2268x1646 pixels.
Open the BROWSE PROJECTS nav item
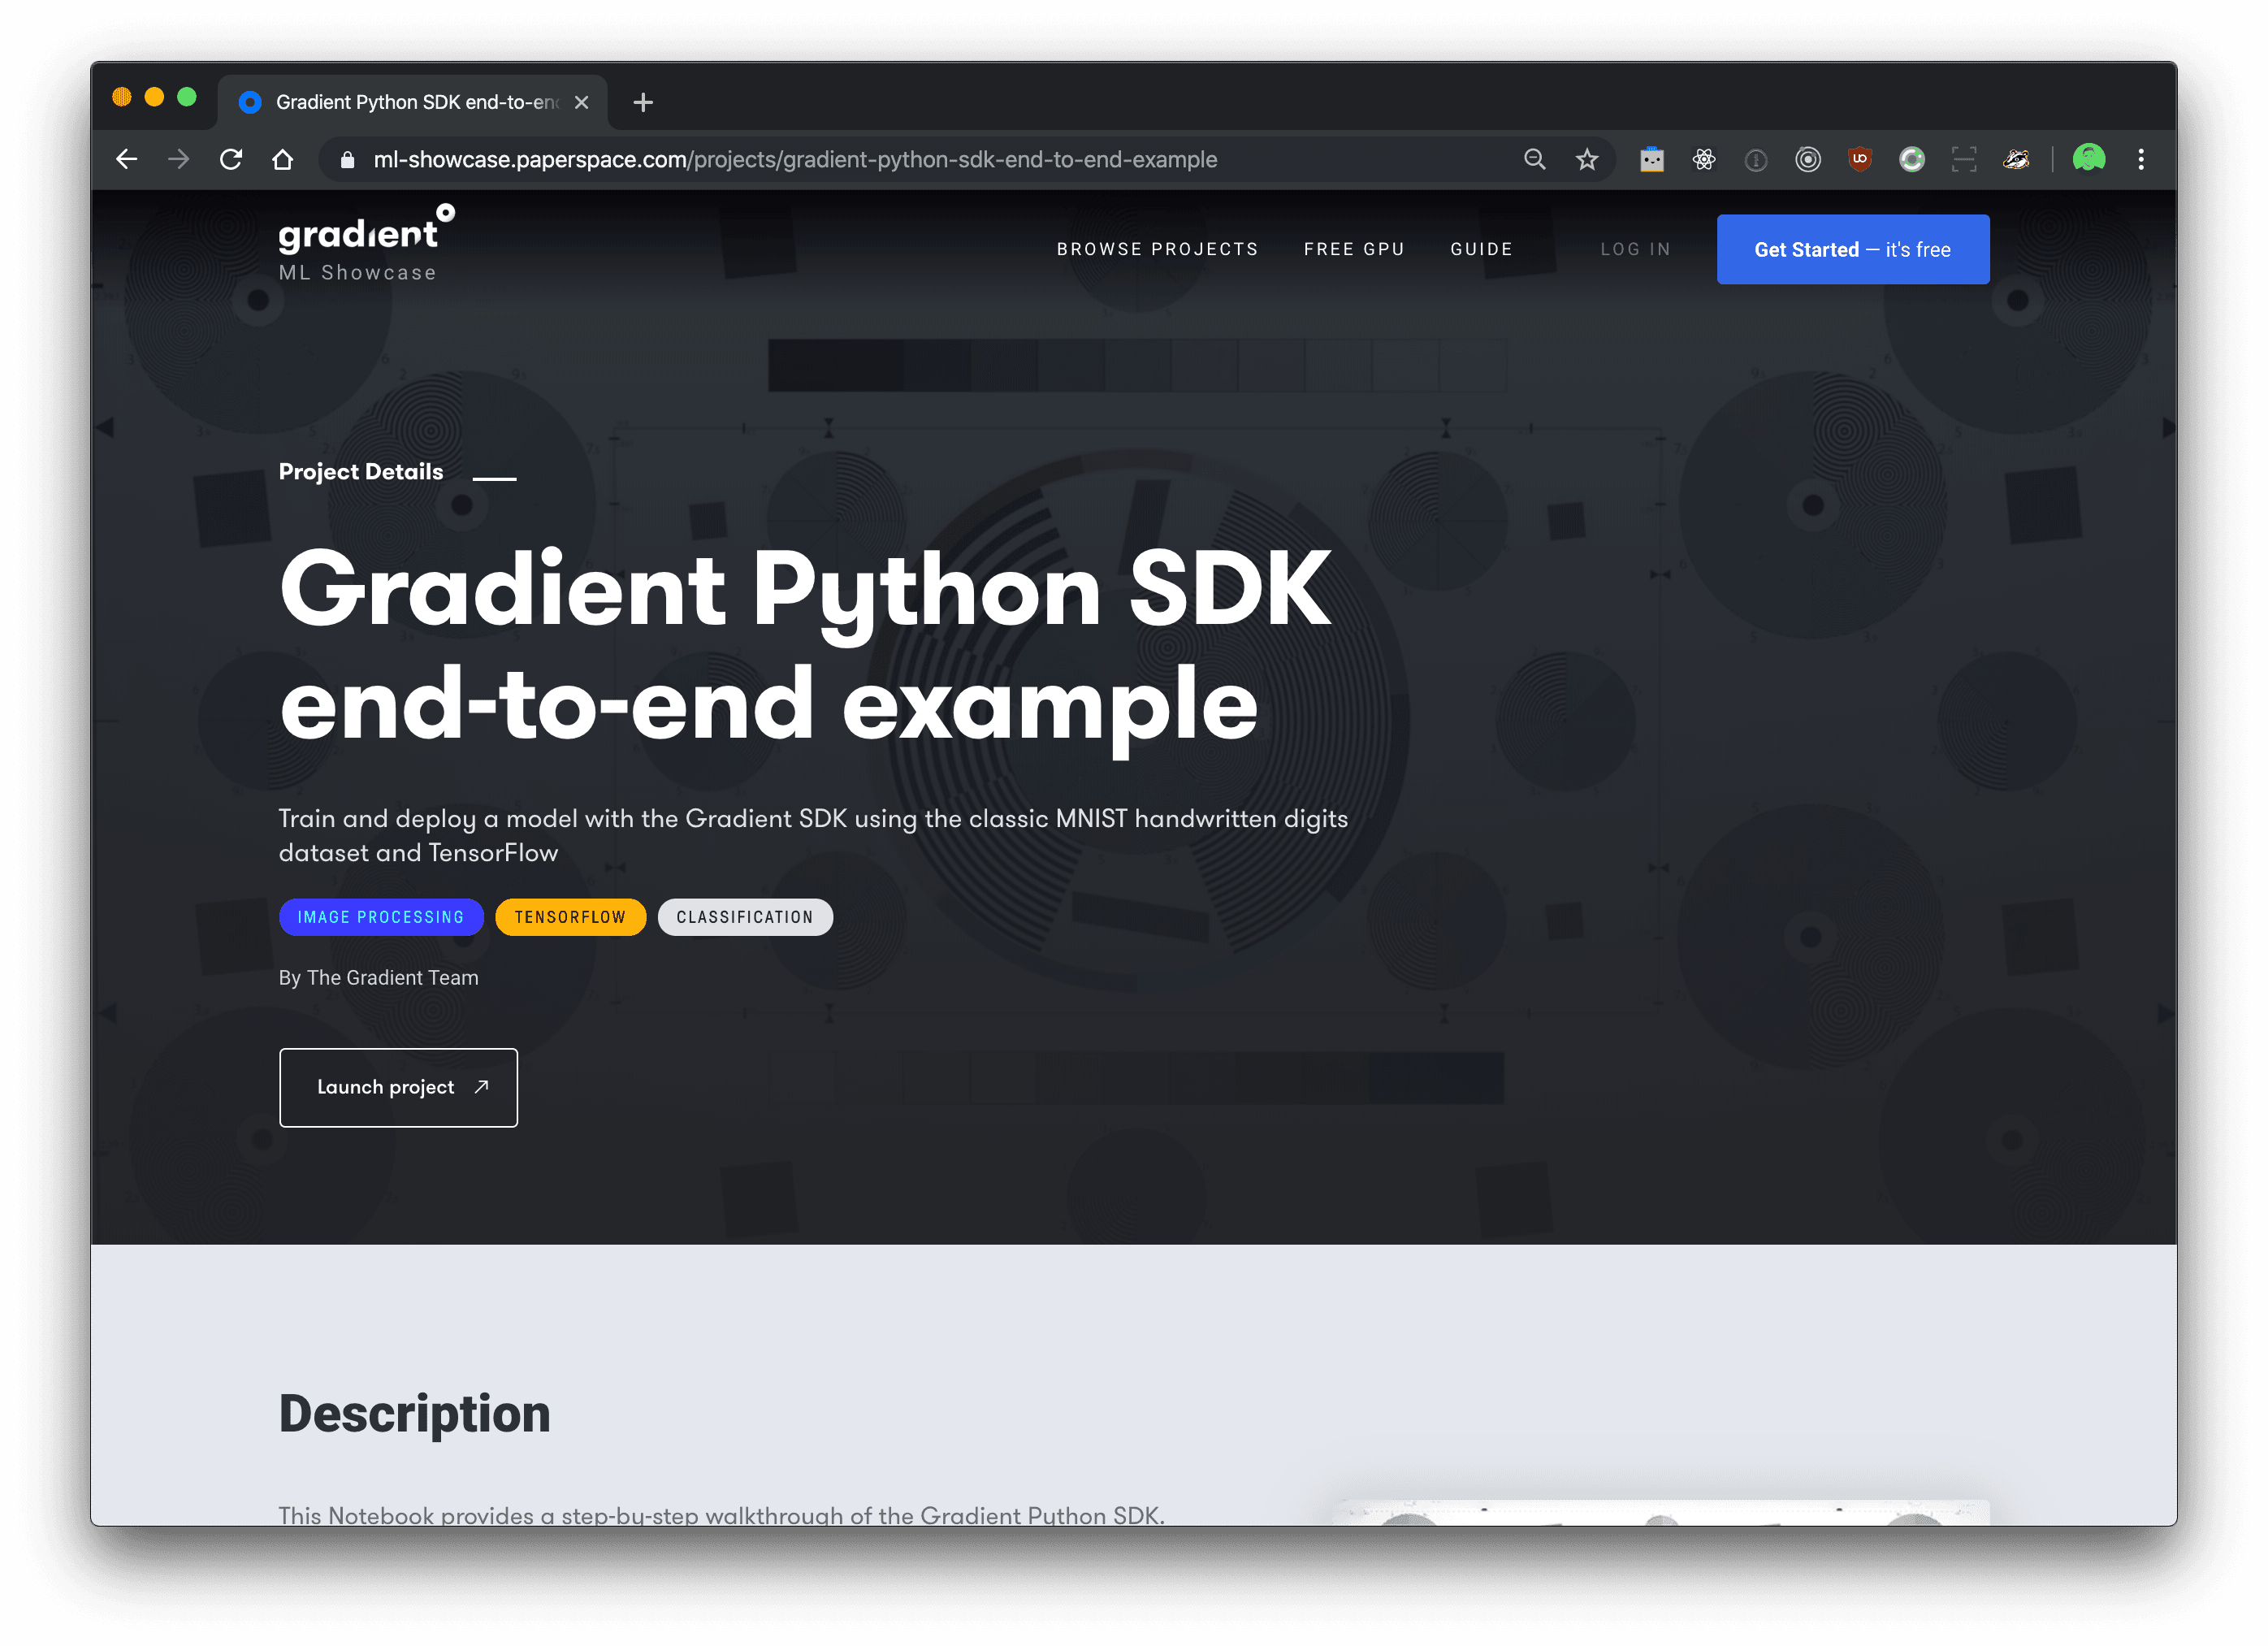point(1157,249)
